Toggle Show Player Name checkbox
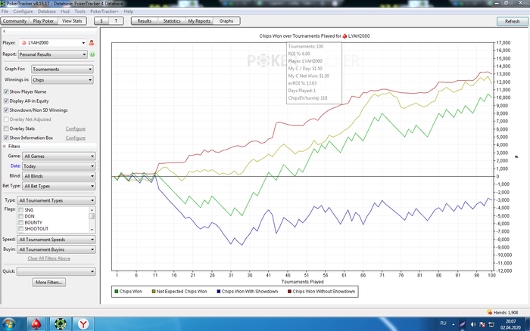Image resolution: width=530 pixels, height=331 pixels. pyautogui.click(x=6, y=91)
